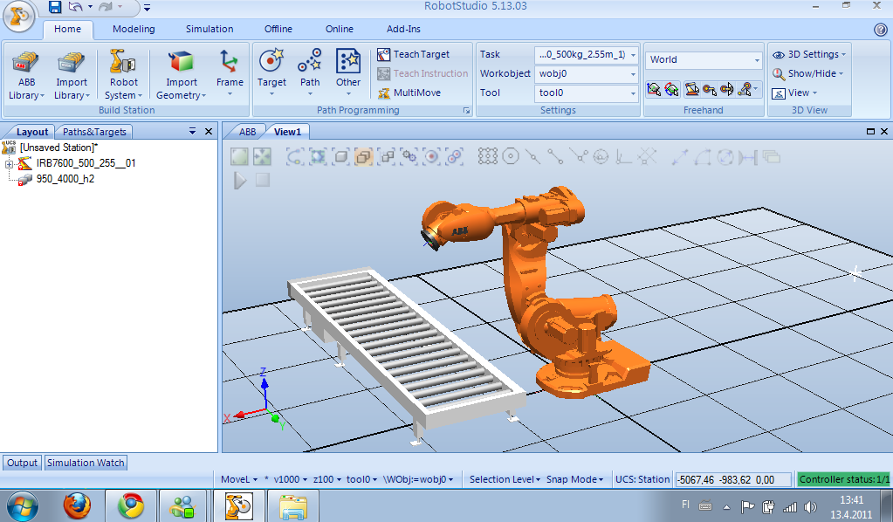893x522 pixels.
Task: Click the Controller status indicator
Action: 844,480
